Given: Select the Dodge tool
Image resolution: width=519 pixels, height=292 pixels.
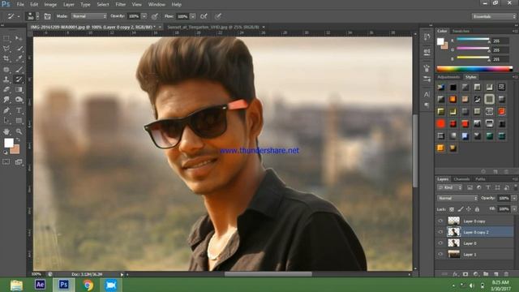Looking at the screenshot, I should 19,100.
